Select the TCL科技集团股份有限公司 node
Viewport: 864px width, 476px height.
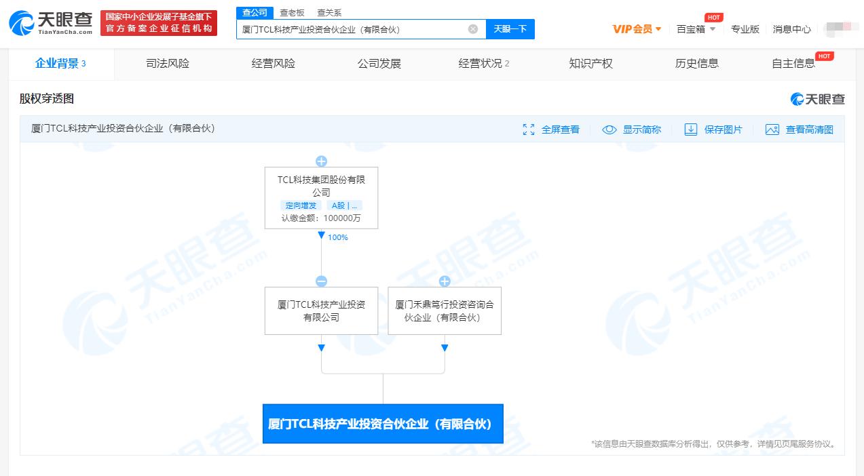(321, 198)
